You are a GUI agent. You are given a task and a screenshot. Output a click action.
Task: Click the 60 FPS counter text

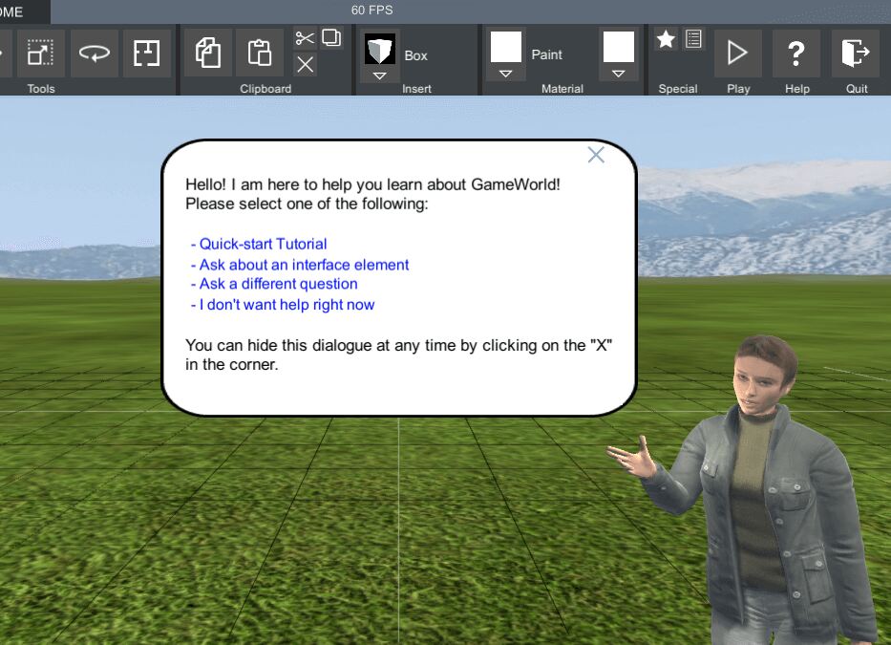tap(372, 11)
